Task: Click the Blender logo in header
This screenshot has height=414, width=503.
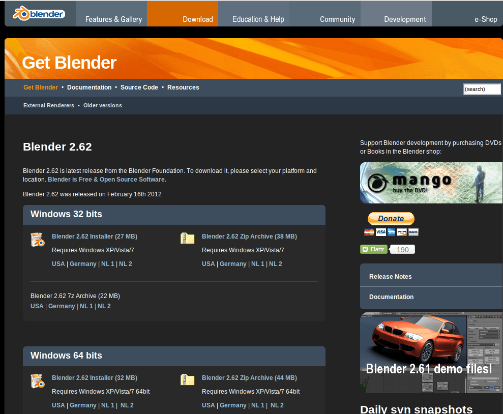Action: (39, 14)
